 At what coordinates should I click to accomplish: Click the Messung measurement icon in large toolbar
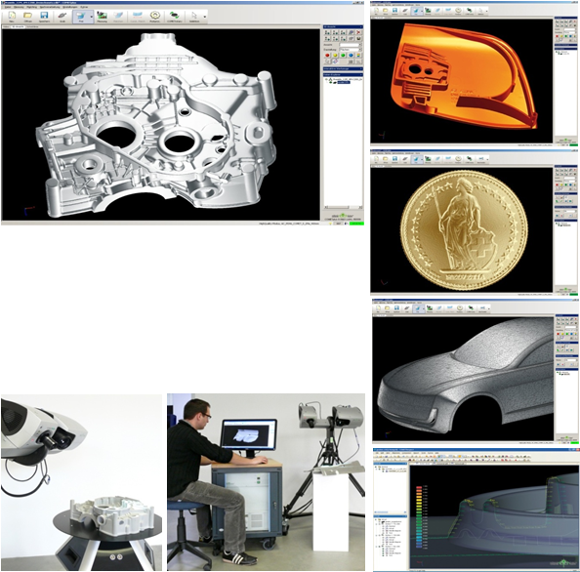102,16
